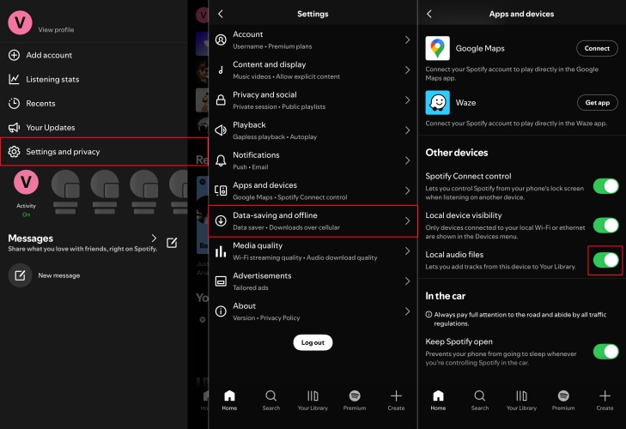Go back from the Settings screen

pyautogui.click(x=221, y=14)
